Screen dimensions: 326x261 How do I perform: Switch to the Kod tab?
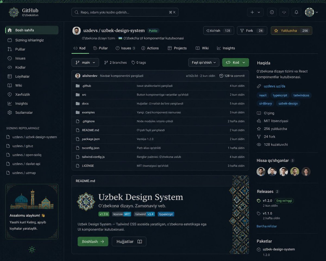tap(79, 48)
